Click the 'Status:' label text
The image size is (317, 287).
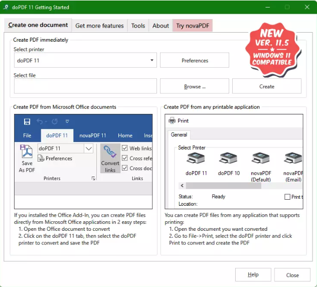click(186, 197)
